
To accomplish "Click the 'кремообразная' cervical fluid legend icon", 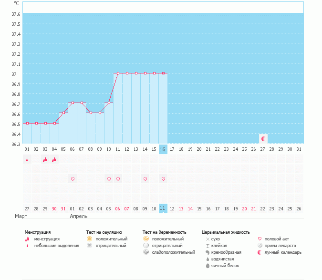I will click(208, 252).
